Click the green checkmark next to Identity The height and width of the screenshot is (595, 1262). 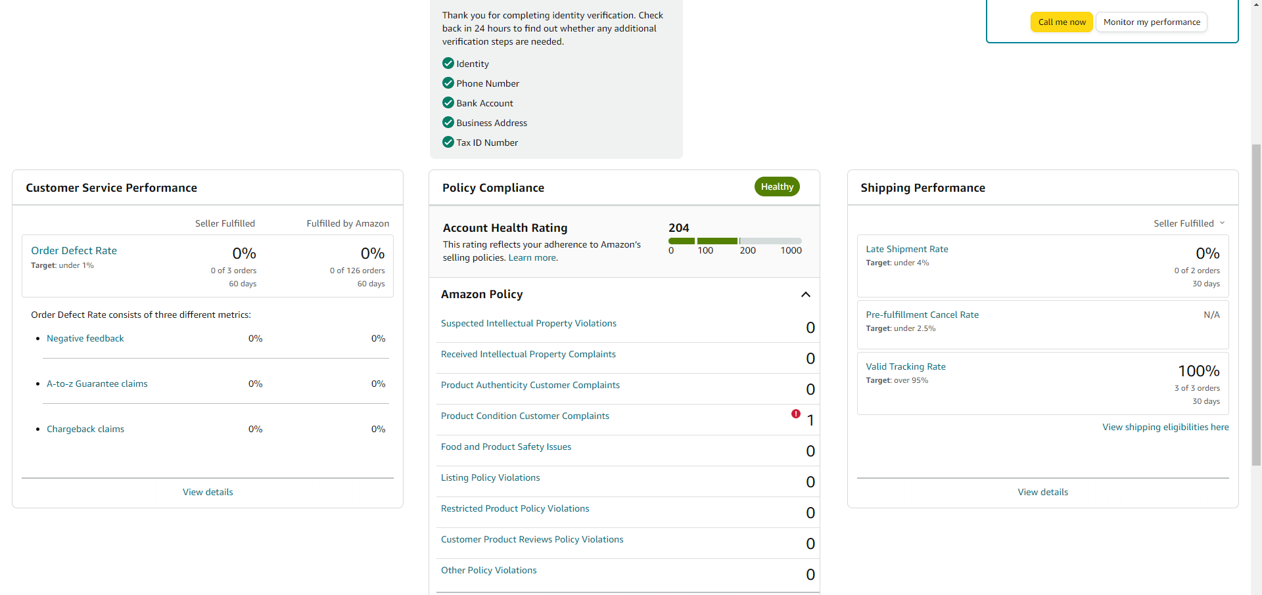coord(448,63)
